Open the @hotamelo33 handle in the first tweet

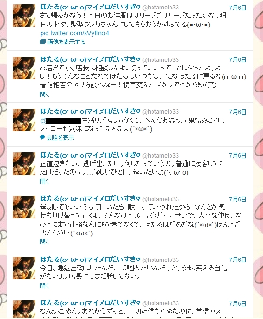point(161,8)
